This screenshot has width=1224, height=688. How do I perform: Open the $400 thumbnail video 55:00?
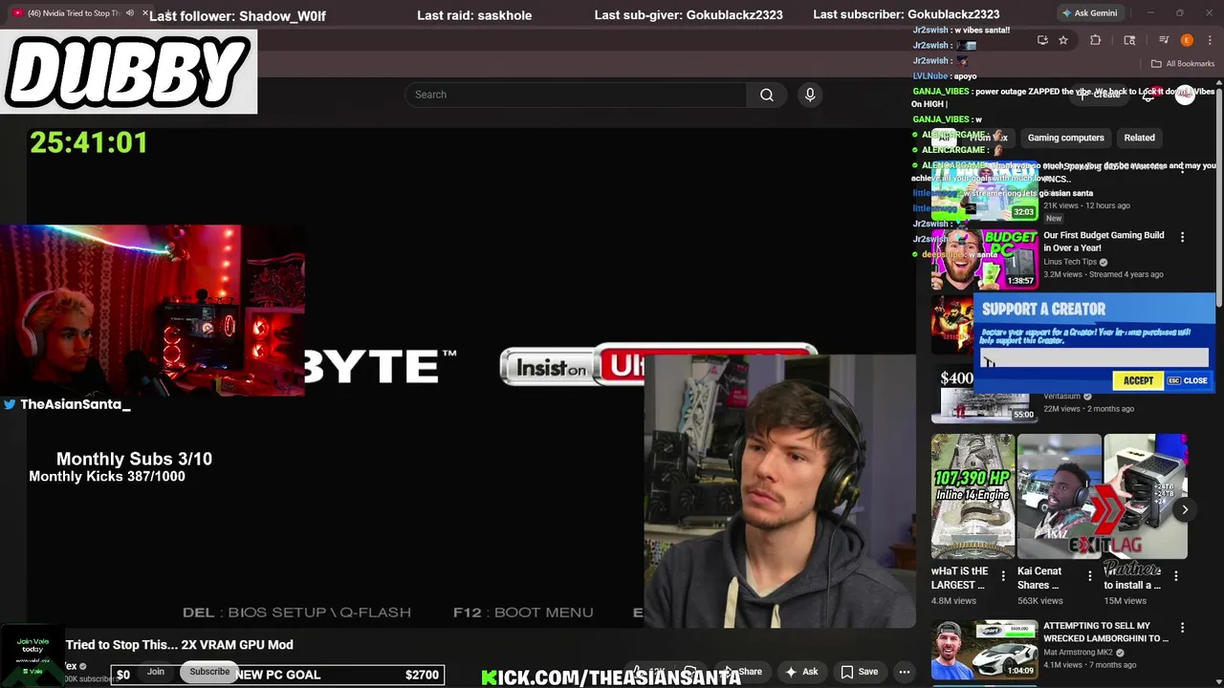coord(985,394)
